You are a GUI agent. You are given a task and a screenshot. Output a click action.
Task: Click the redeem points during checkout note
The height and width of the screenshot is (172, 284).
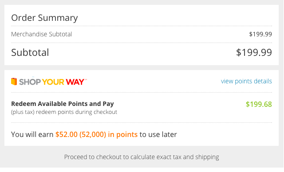click(77, 112)
